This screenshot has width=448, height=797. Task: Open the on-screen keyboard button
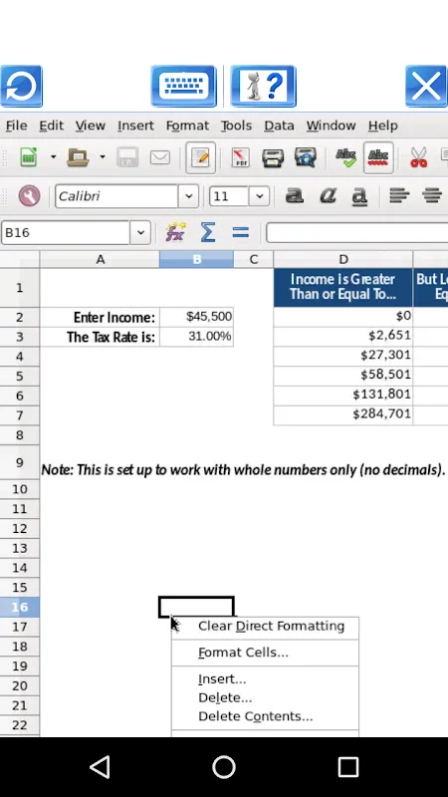tap(184, 86)
